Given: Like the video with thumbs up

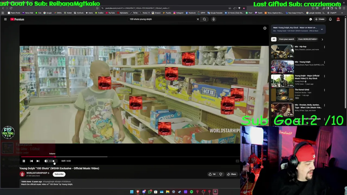Looking at the screenshot, I should tap(212, 174).
